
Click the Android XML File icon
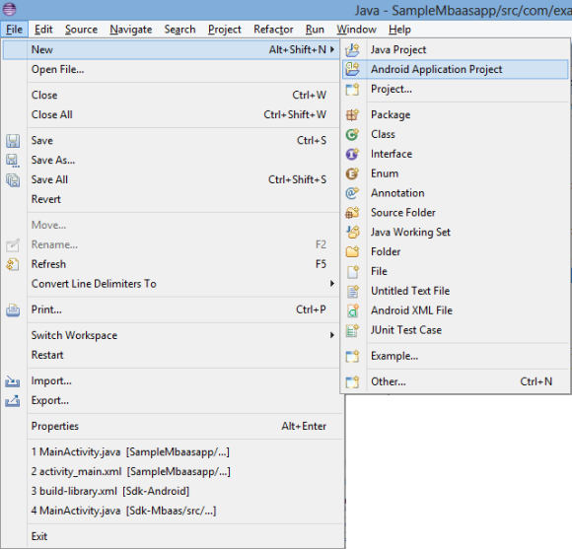352,310
